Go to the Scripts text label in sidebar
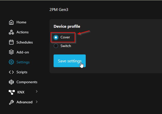This screenshot has height=114, width=162. pyautogui.click(x=22, y=72)
